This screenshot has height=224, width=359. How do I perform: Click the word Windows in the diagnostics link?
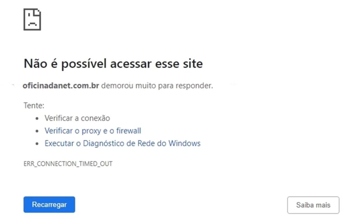pos(184,143)
